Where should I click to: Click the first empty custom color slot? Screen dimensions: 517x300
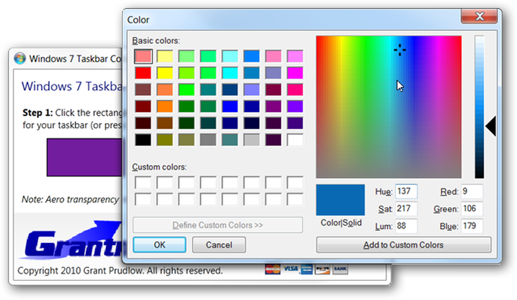click(143, 182)
